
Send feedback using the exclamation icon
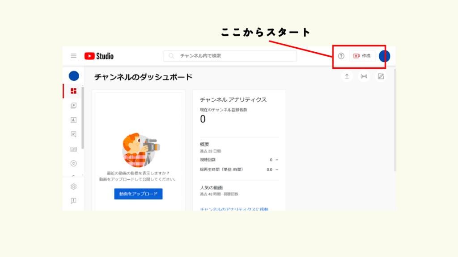(x=74, y=201)
